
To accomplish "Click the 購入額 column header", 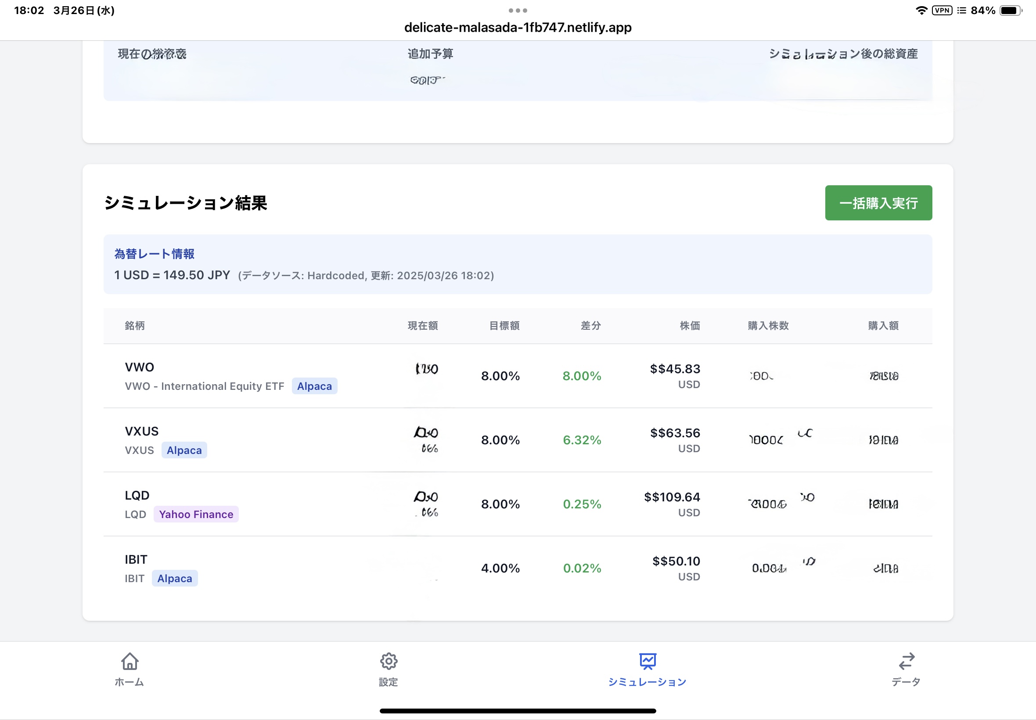I will [x=883, y=326].
